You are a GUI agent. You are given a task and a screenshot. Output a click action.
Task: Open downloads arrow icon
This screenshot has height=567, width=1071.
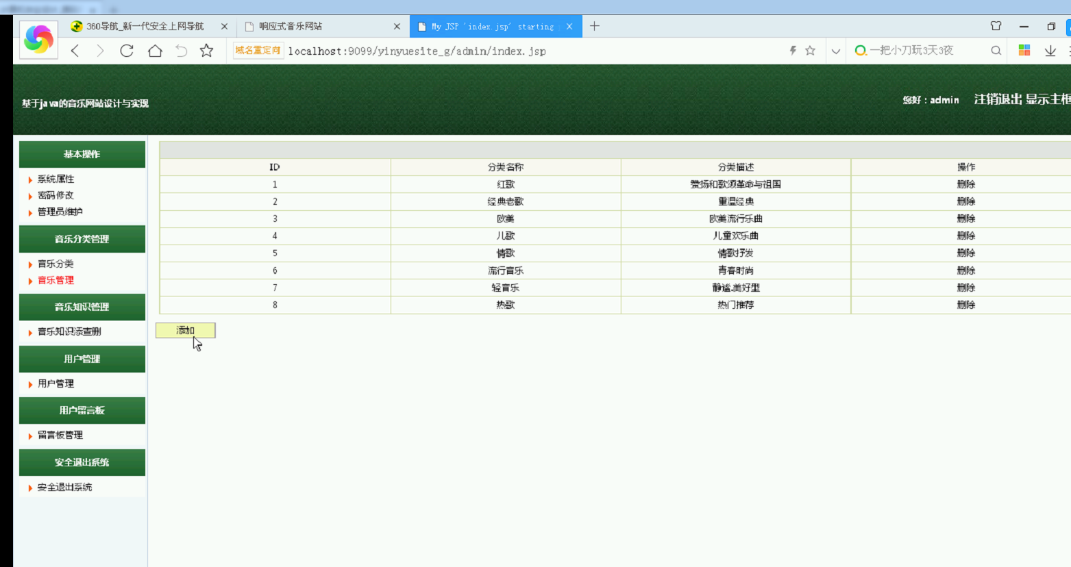[x=1050, y=51]
